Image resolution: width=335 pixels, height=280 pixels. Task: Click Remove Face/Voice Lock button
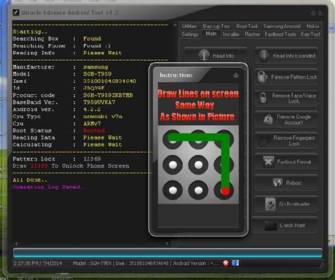click(x=286, y=98)
